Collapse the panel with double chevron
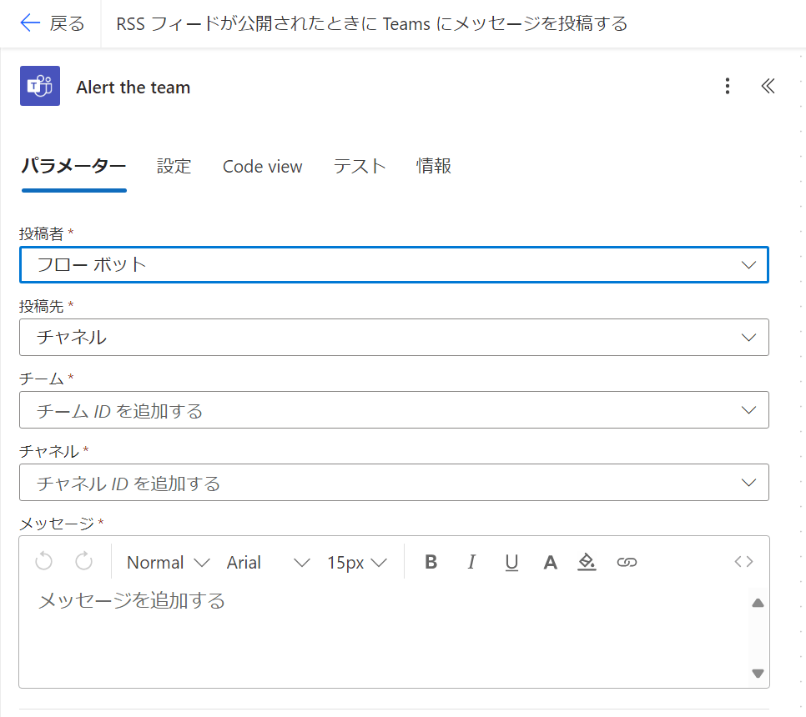The height and width of the screenshot is (717, 806). coord(768,86)
